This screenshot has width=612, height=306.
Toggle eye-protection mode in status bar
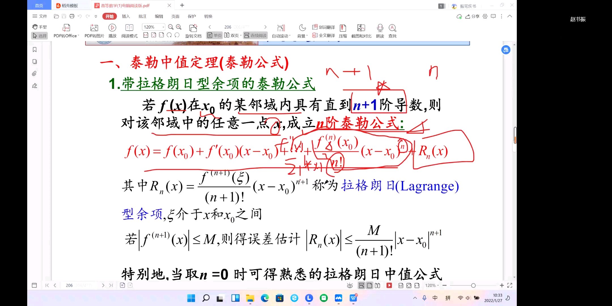[x=350, y=286]
